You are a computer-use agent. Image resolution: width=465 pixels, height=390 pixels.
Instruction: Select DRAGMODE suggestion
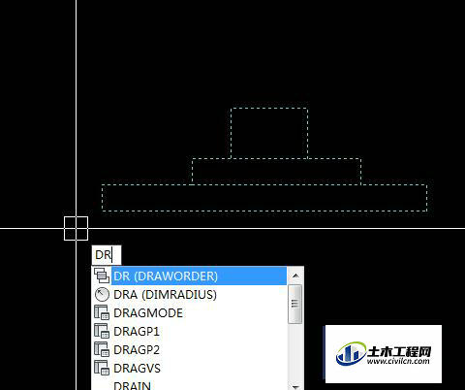click(190, 312)
